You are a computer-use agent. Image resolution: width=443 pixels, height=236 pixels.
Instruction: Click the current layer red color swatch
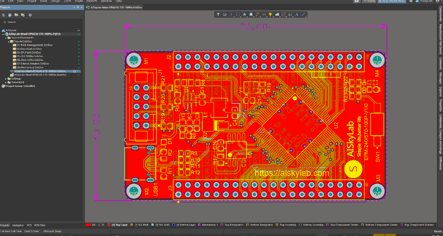(x=88, y=225)
